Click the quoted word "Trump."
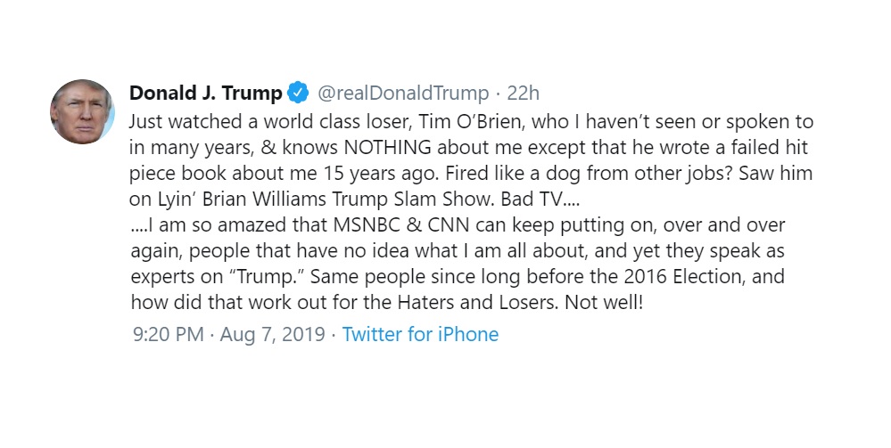This screenshot has width=891, height=448. 267,277
